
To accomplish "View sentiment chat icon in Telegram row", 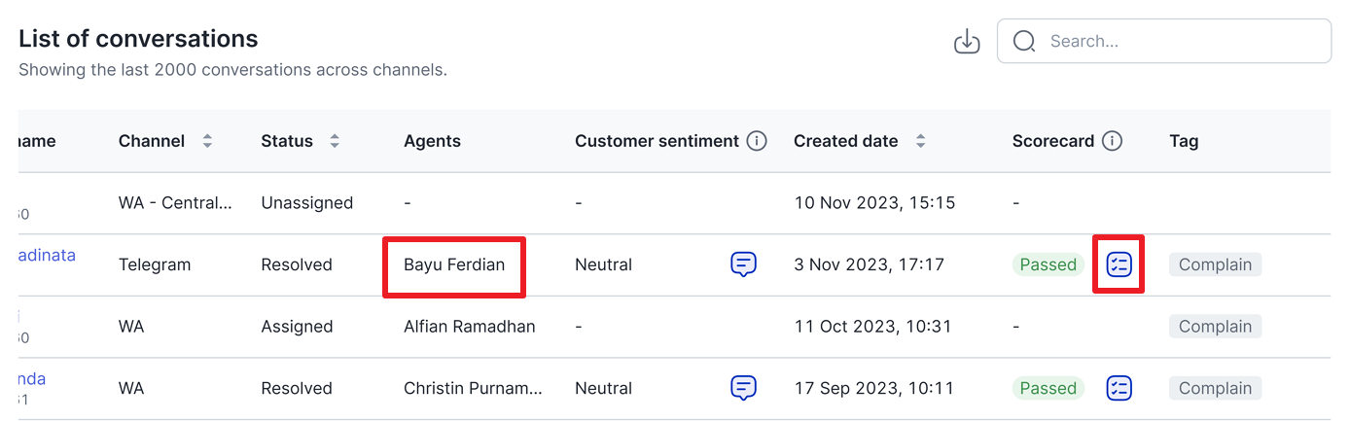I will pos(743,264).
